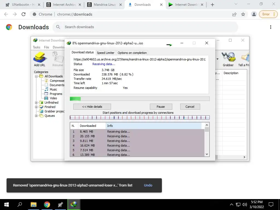This screenshot has height=210, width=280.
Task: Bookmark this page with star icon
Action: (x=243, y=14)
